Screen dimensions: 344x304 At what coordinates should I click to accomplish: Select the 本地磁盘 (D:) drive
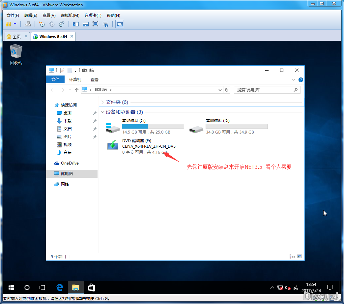(228, 126)
